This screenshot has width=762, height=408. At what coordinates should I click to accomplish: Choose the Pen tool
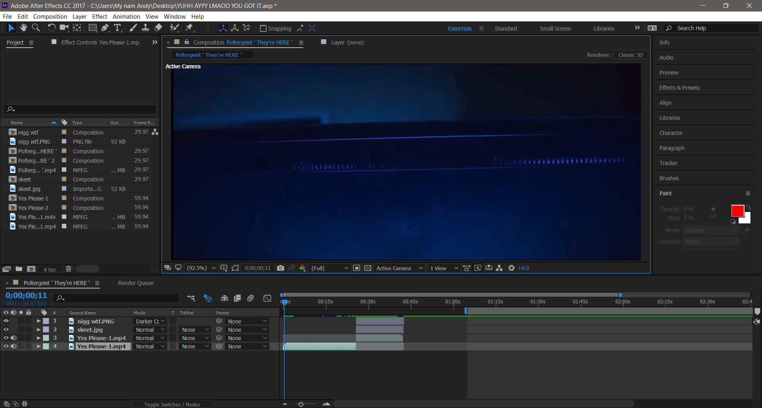tap(105, 28)
